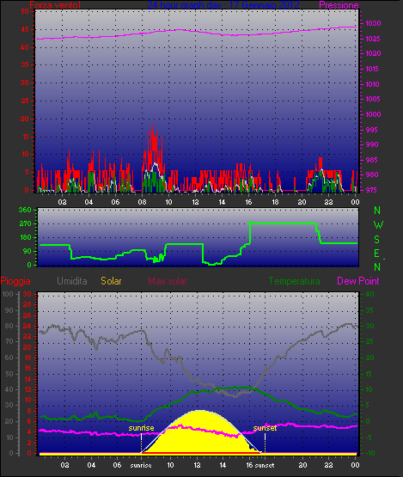
Task: Click the red 'Pioggia' legend label
Action: pos(15,281)
